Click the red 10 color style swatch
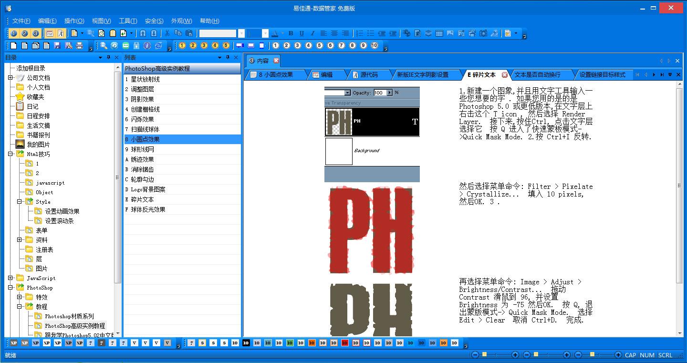The height and width of the screenshot is (363, 687). 344,343
